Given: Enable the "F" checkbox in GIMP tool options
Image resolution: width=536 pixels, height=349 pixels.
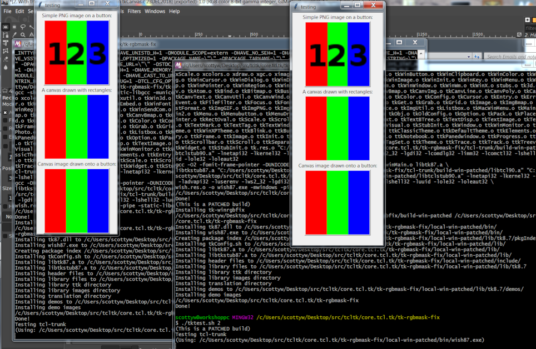Looking at the screenshot, I should pyautogui.click(x=5, y=120).
